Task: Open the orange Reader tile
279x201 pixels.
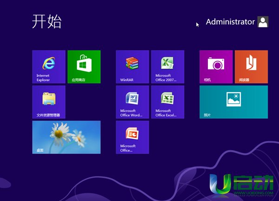Action: click(x=251, y=67)
